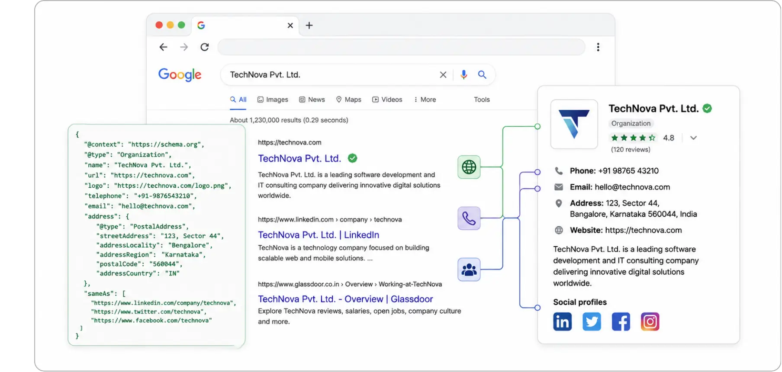This screenshot has height=372, width=782.
Task: Click email hello@technova.com in panel
Action: 632,187
